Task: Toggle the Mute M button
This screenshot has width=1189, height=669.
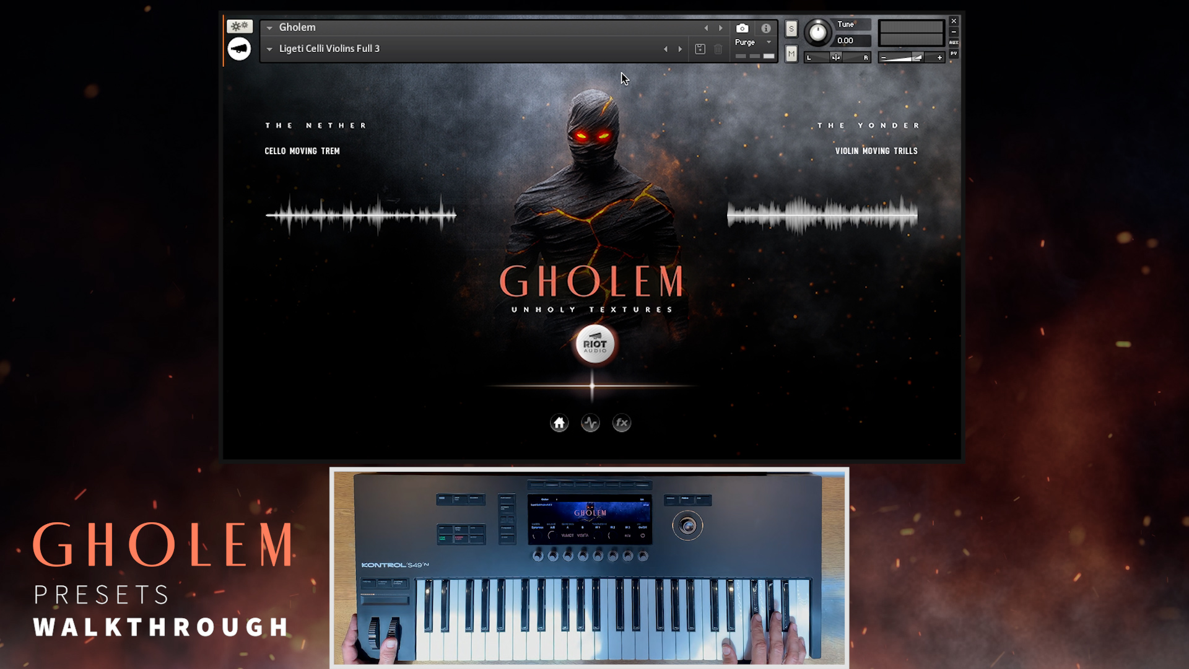Action: tap(791, 54)
